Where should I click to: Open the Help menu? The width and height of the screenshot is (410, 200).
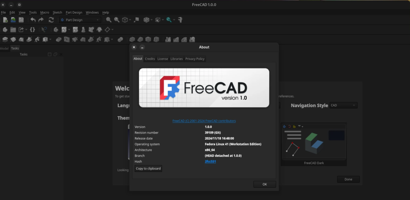click(106, 12)
